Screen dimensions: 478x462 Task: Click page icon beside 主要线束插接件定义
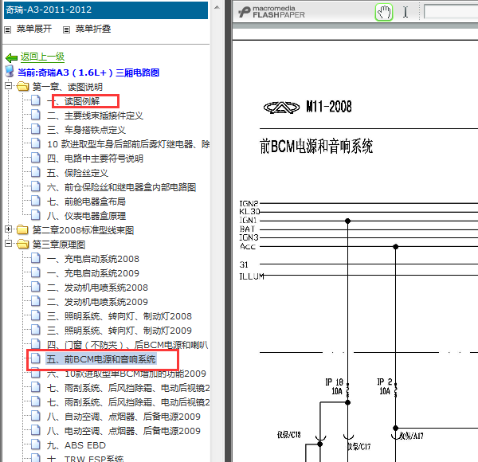(36, 115)
